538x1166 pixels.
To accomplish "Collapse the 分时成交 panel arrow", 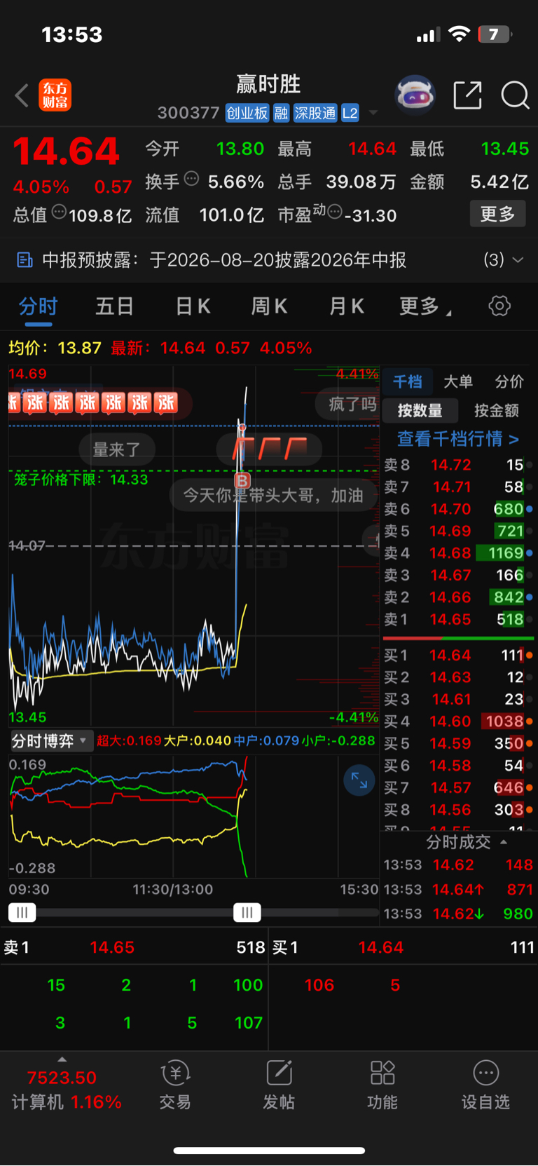I will [x=504, y=842].
